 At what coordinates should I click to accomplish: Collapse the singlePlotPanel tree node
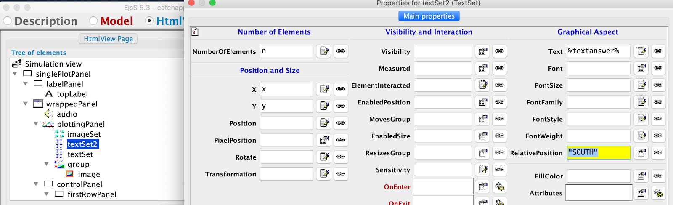[15, 74]
